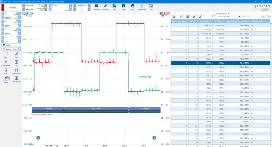
Task: Toggle filter button in decoder table
Action: 212,17
